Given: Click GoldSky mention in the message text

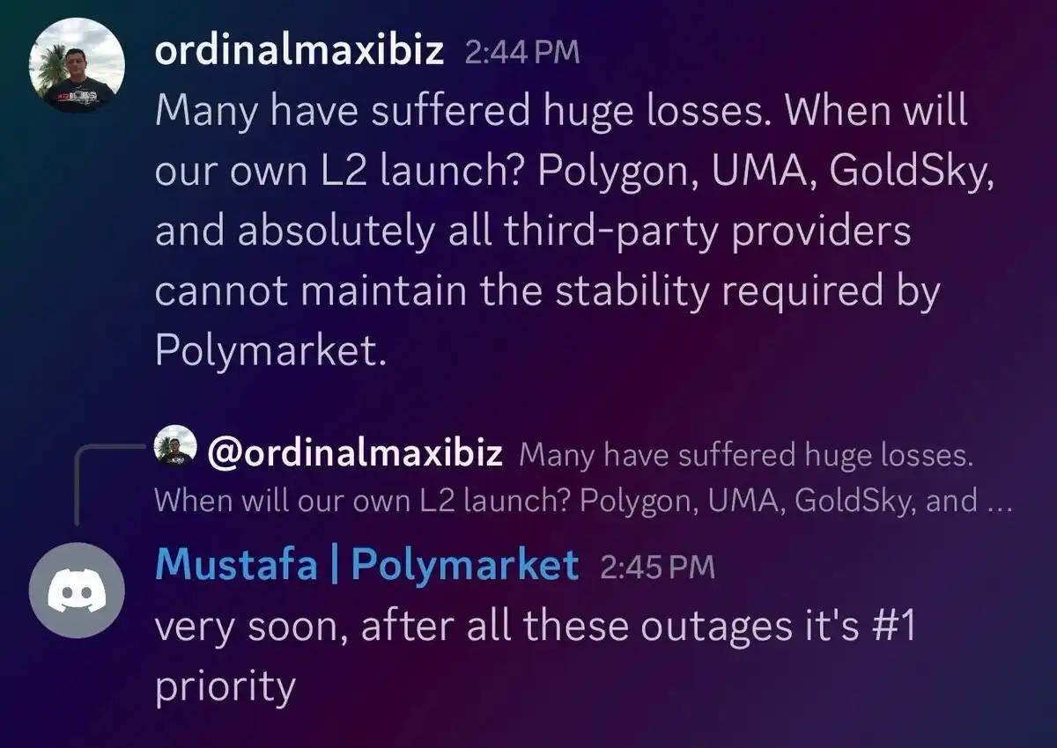Looking at the screenshot, I should pyautogui.click(x=912, y=172).
